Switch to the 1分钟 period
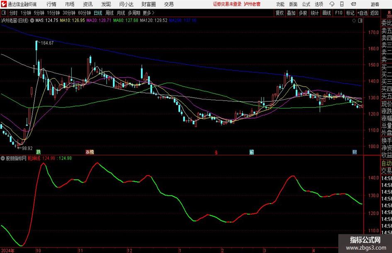This screenshot has height=253, width=392. 25,13
